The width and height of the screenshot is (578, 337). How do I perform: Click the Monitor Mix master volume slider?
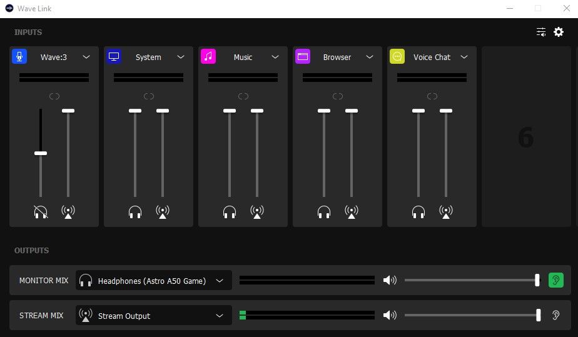[472, 280]
